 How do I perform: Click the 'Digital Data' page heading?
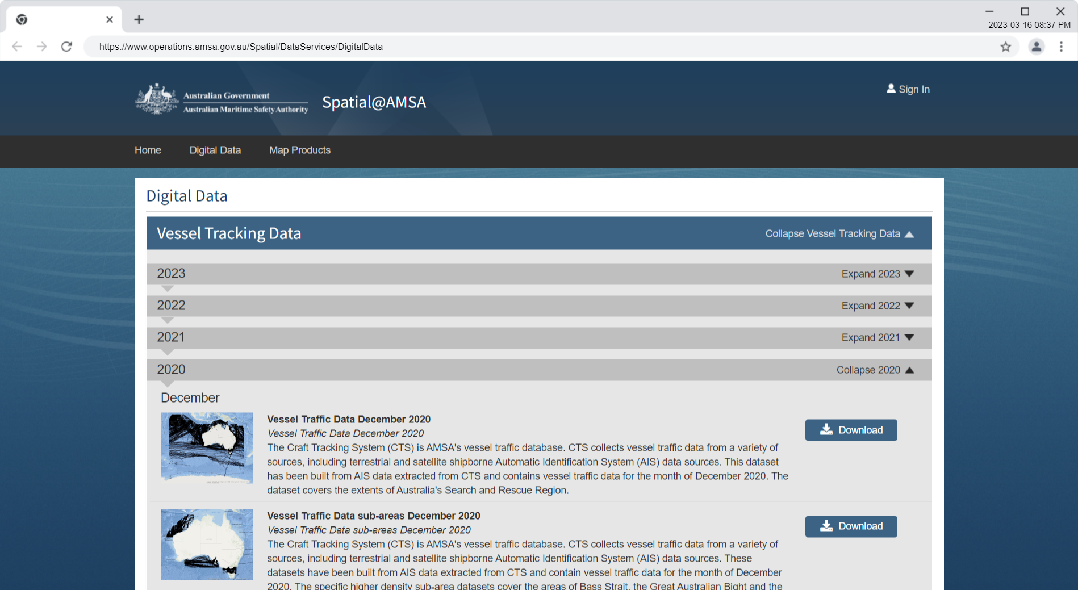click(x=187, y=196)
